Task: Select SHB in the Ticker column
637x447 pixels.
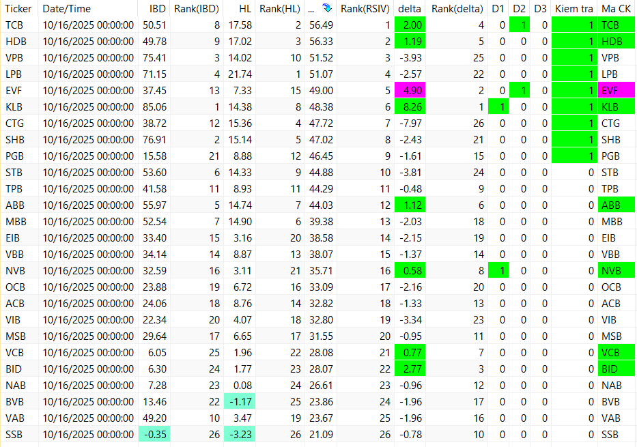Action: point(14,140)
